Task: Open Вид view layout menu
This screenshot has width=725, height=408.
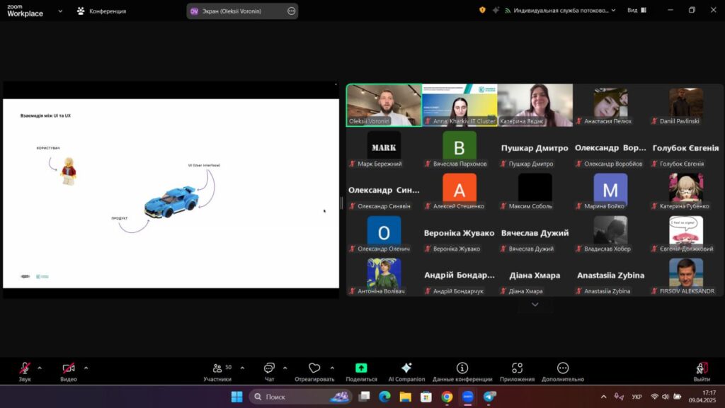Action: tap(636, 10)
